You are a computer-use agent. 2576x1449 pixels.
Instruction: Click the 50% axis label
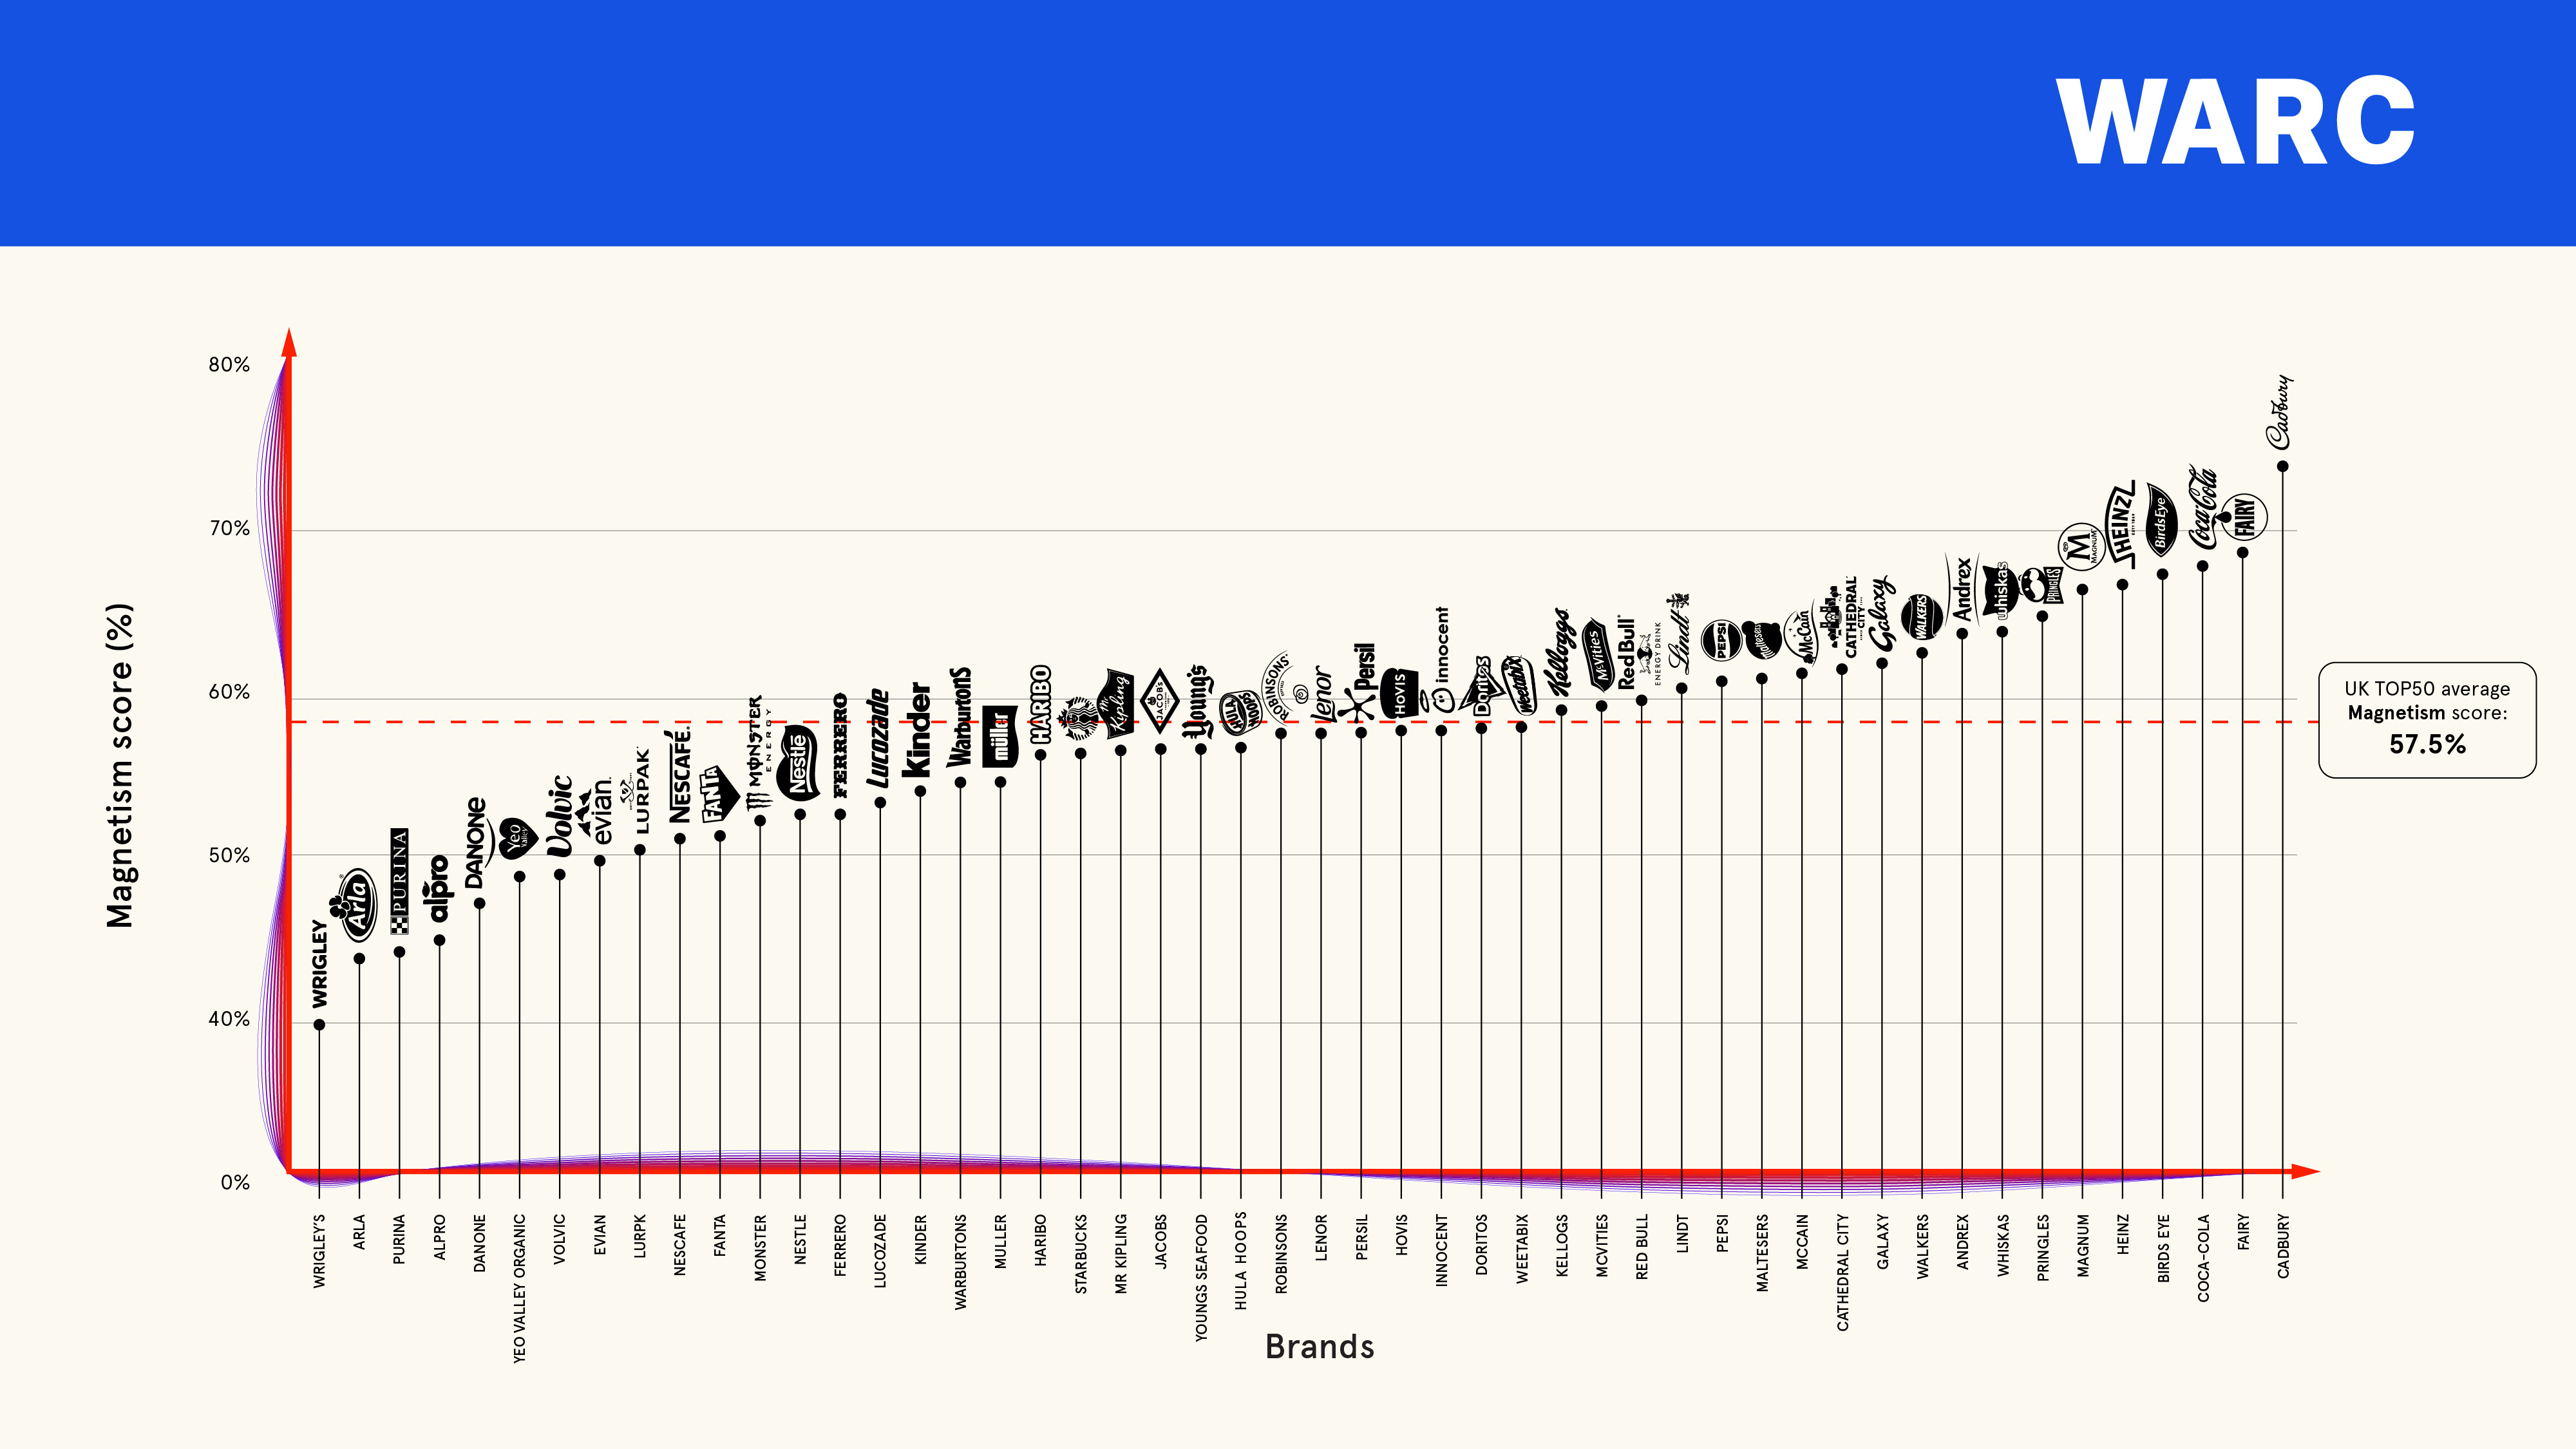click(x=229, y=856)
